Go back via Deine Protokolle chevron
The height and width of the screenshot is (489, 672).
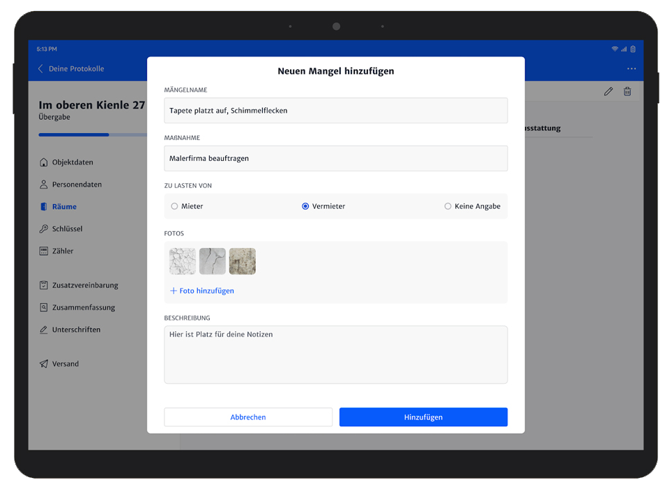41,69
